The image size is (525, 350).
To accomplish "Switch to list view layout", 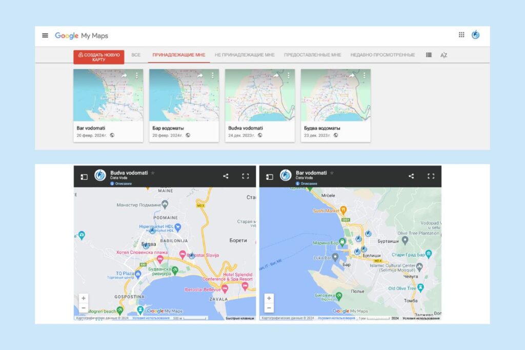I will tap(429, 55).
